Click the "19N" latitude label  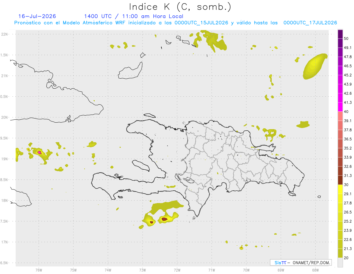tap(5, 159)
